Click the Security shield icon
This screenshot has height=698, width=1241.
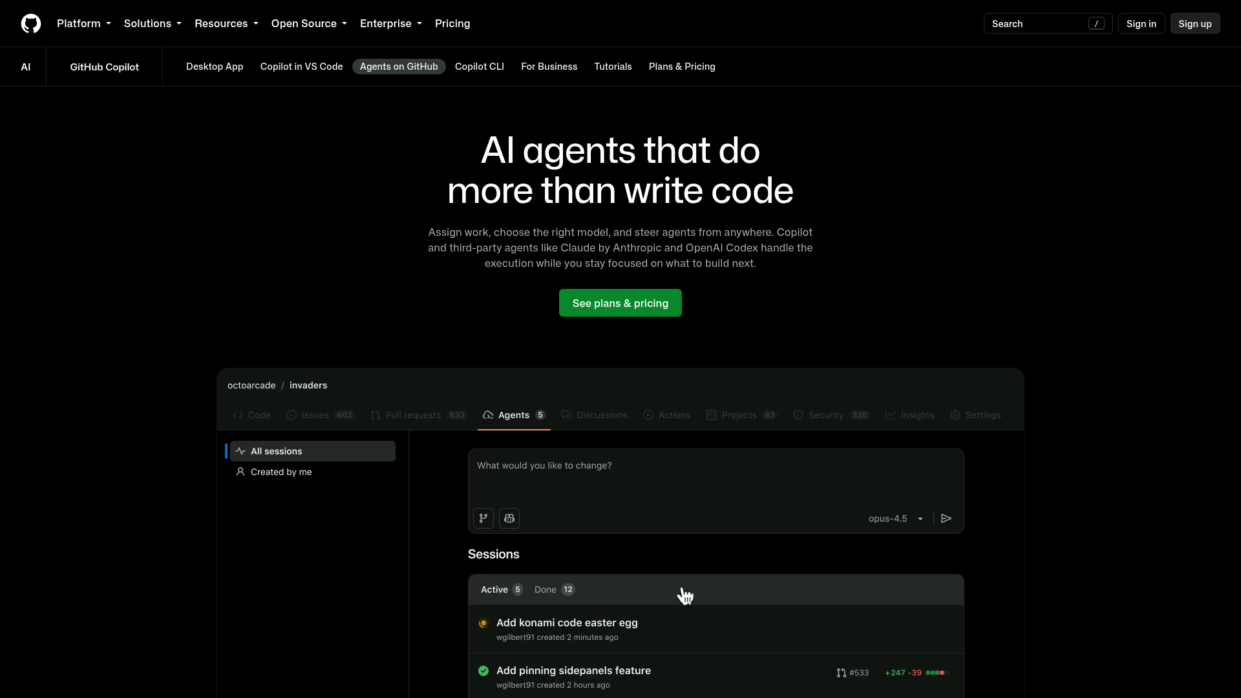click(798, 415)
